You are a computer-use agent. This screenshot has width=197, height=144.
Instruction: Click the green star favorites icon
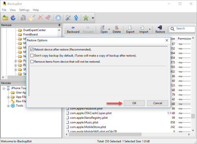pyautogui.click(x=86, y=18)
